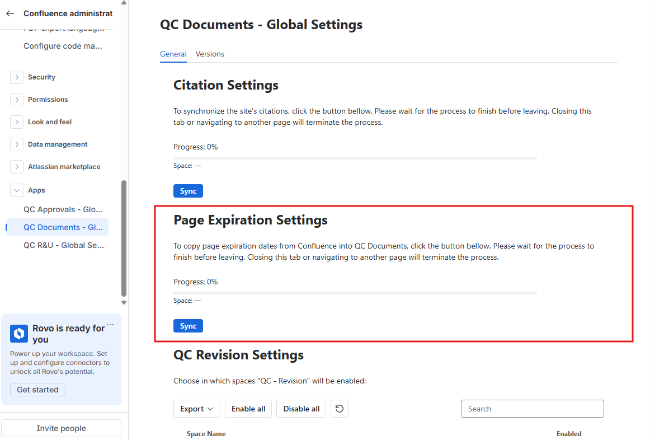650x440 pixels.
Task: Click the Page Expiration Settings heading
Action: 251,220
